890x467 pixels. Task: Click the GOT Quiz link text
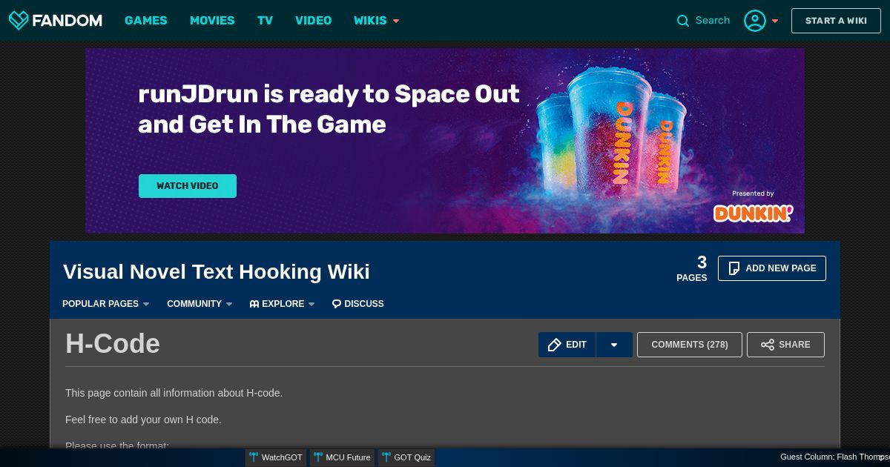412,457
